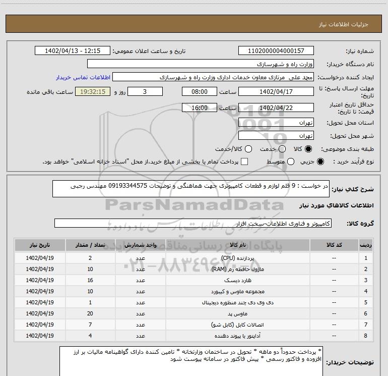Click price validity date 1402/04/22

tap(276, 108)
